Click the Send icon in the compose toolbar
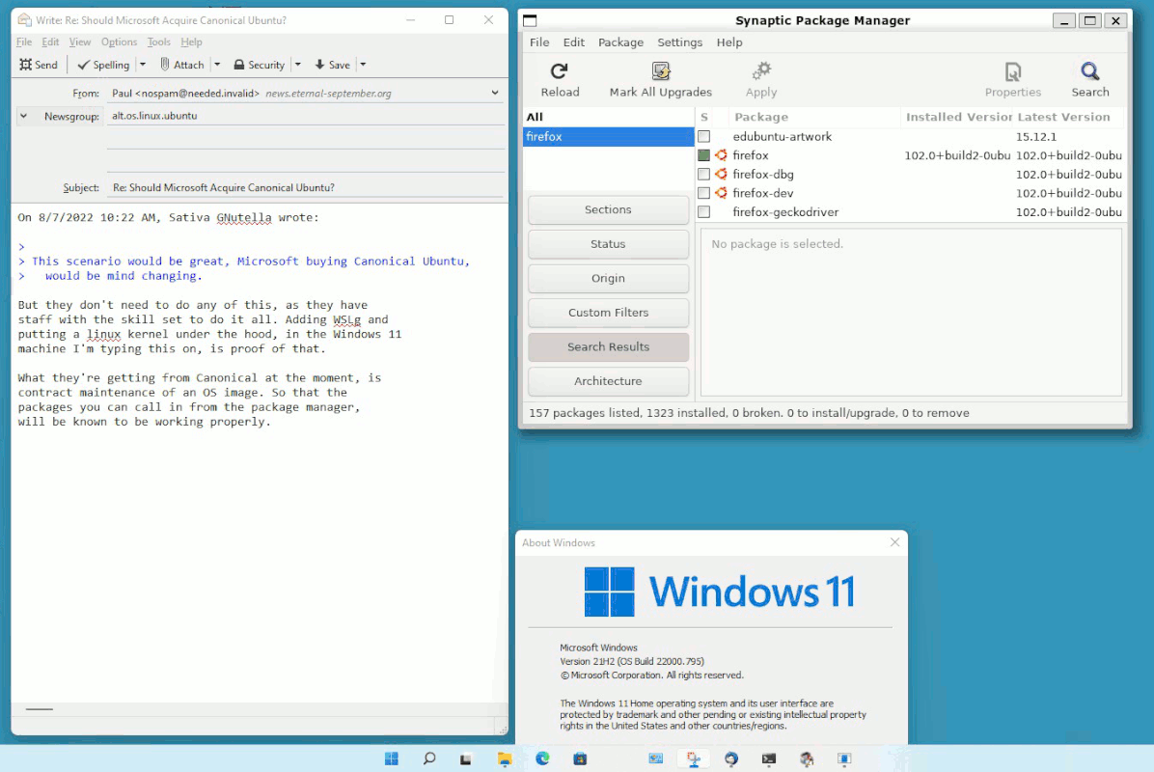The height and width of the screenshot is (772, 1154). [26, 65]
